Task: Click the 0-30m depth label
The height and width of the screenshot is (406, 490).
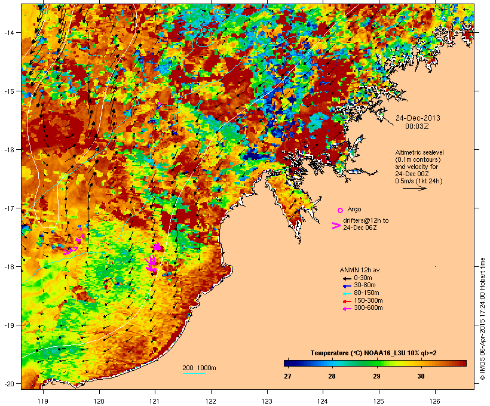Action: pos(363,278)
